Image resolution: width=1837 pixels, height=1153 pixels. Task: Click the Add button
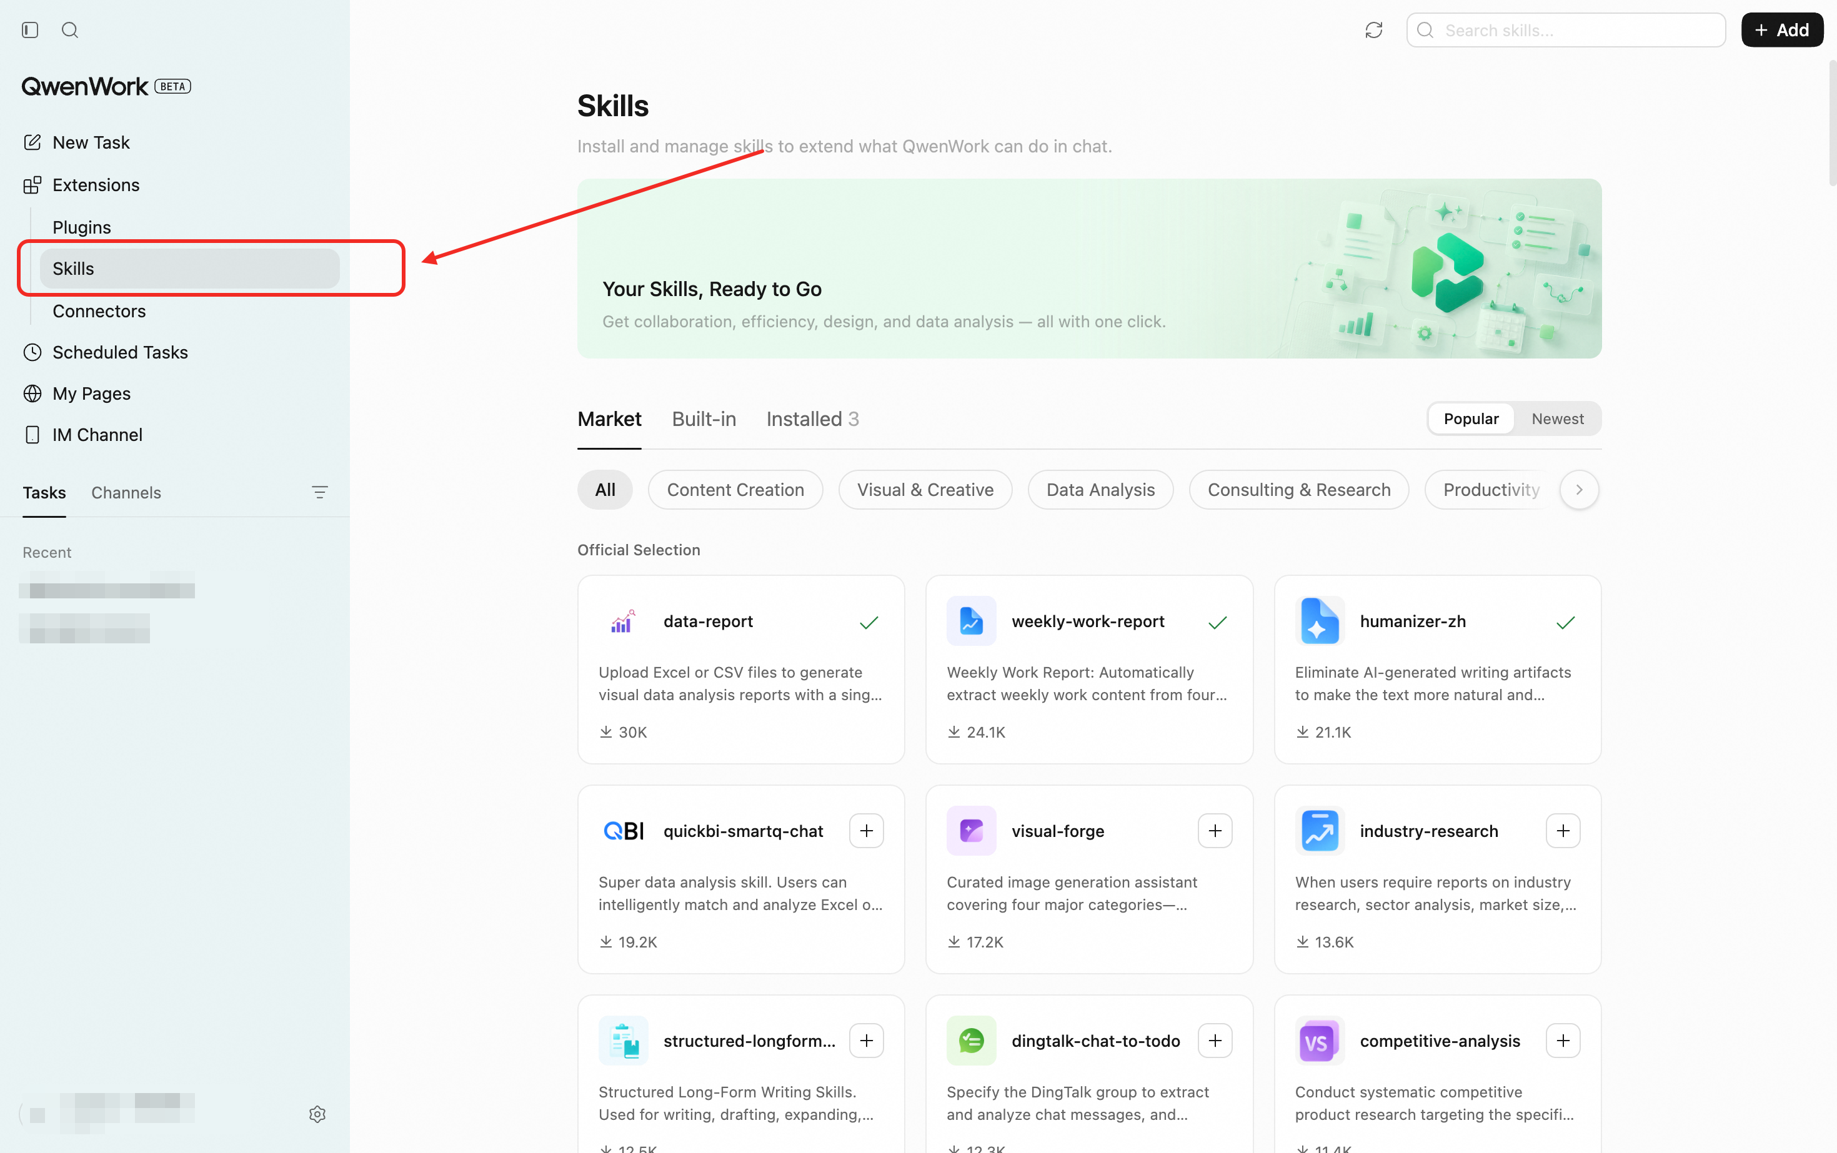pyautogui.click(x=1781, y=30)
